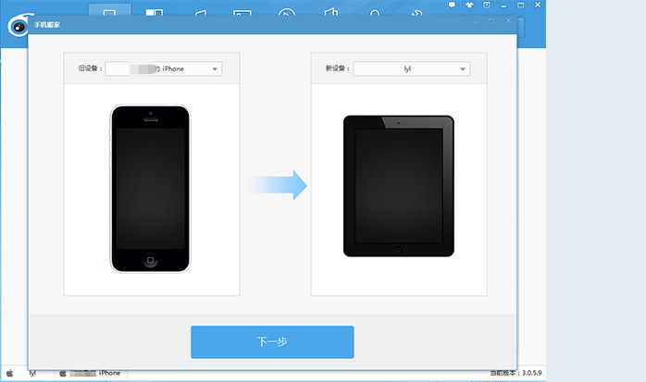The height and width of the screenshot is (382, 646).
Task: Click the Apple icon beside lyl in status bar
Action: [x=9, y=374]
